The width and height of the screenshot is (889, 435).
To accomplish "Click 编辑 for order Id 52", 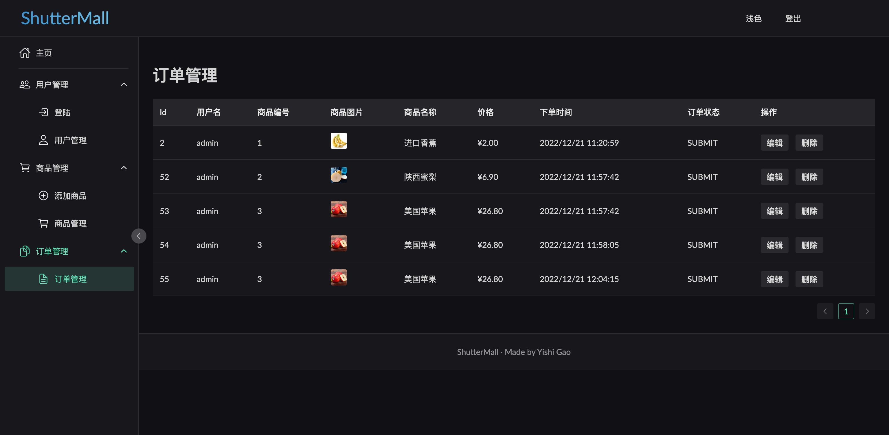I will coord(774,177).
